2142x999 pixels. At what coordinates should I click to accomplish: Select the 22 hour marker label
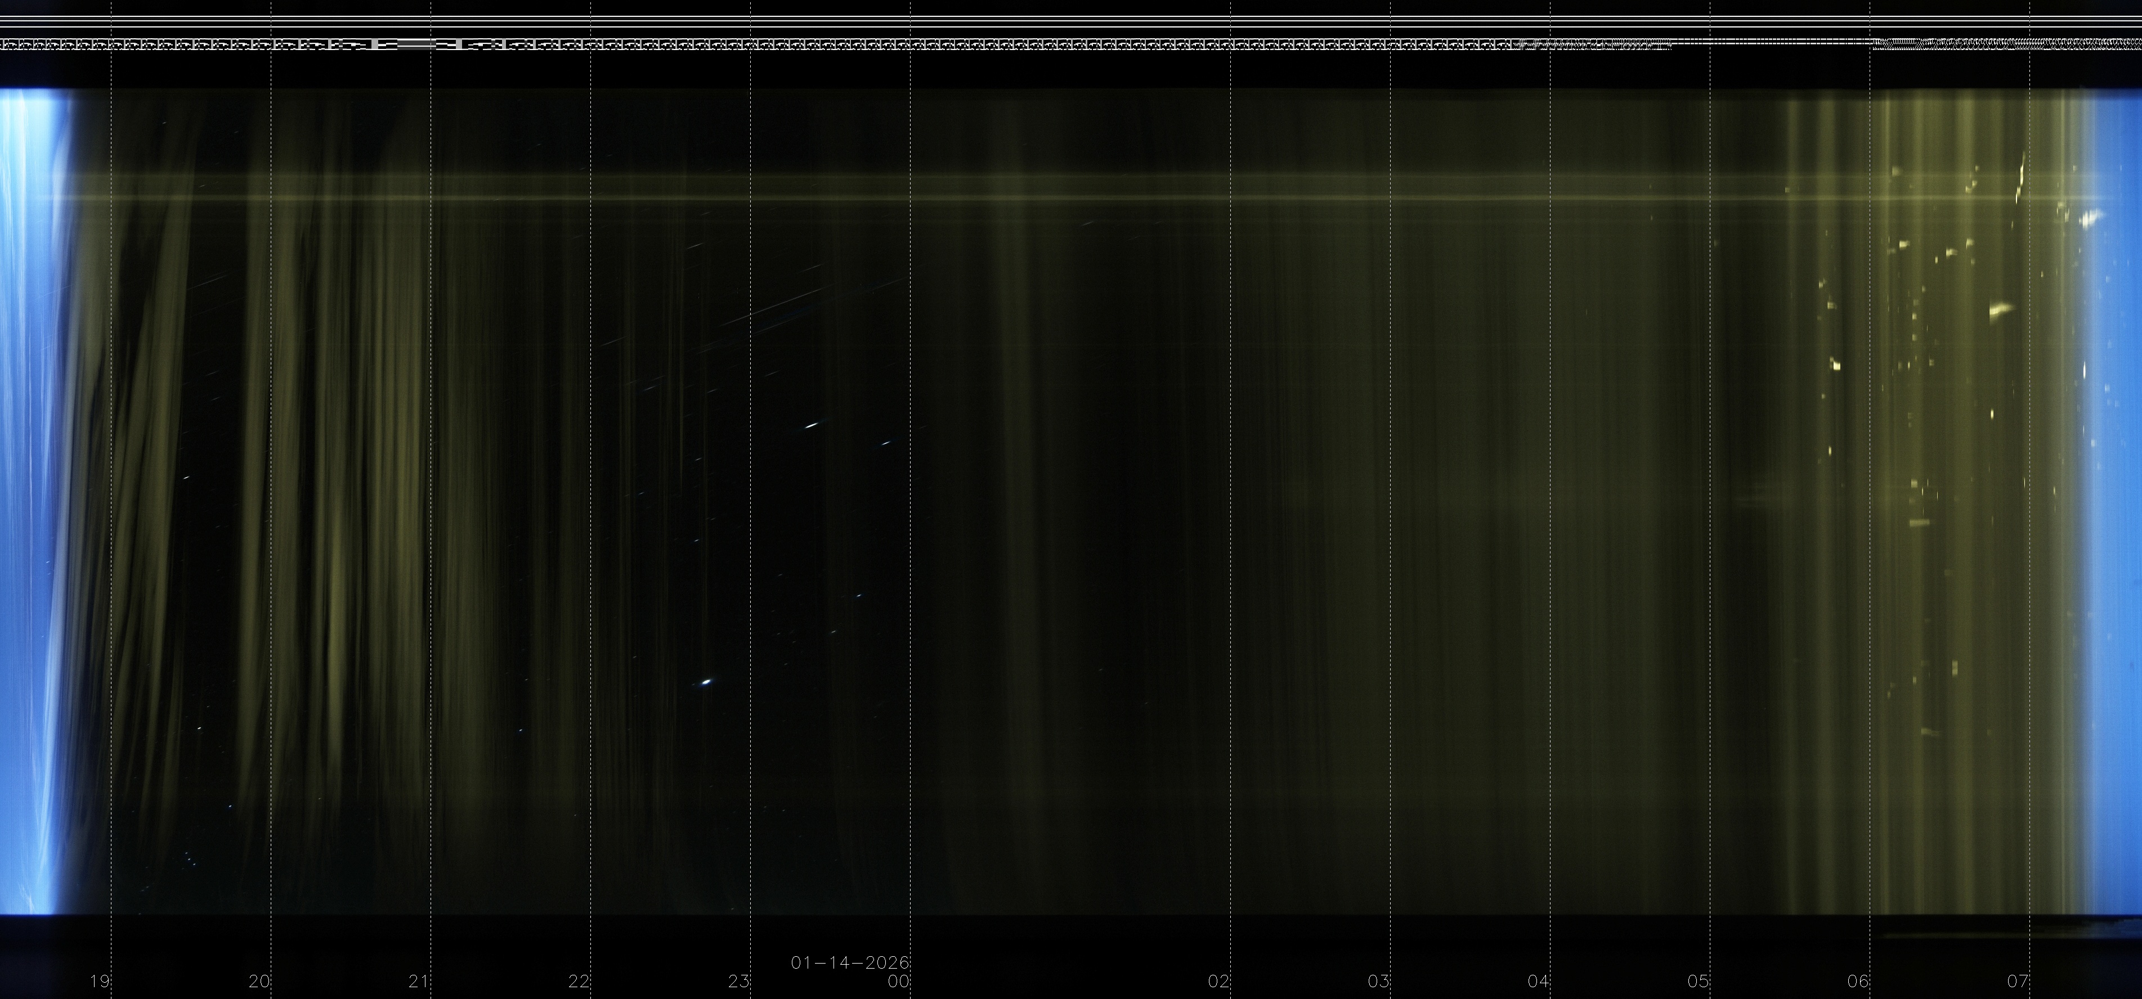tap(580, 982)
